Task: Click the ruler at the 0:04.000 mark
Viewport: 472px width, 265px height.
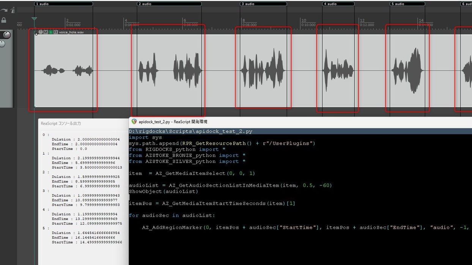Action: point(132,25)
